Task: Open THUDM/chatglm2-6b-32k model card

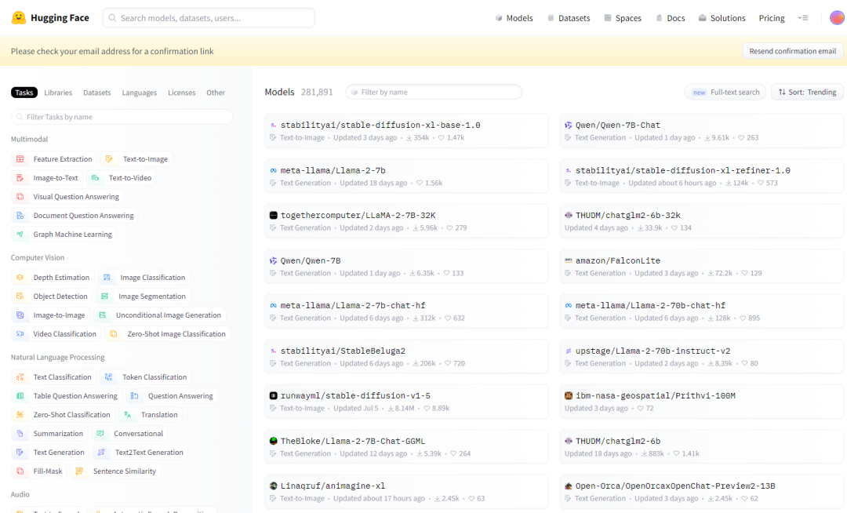Action: (x=701, y=221)
